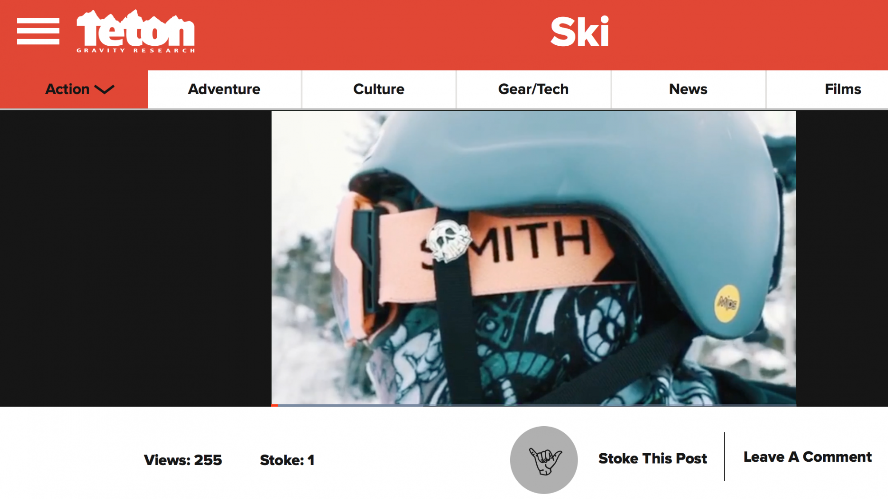Click Stoke This Post
This screenshot has height=499, width=888.
652,458
